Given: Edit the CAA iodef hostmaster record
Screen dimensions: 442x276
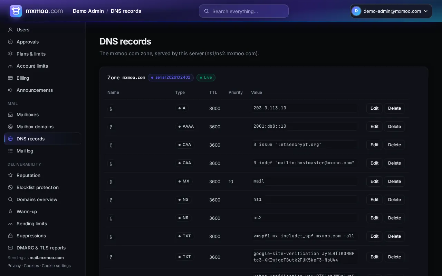Looking at the screenshot, I should pyautogui.click(x=374, y=163).
